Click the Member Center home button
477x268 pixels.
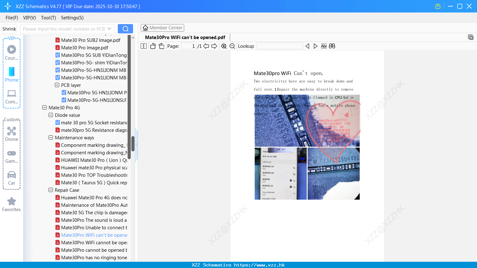click(x=162, y=28)
